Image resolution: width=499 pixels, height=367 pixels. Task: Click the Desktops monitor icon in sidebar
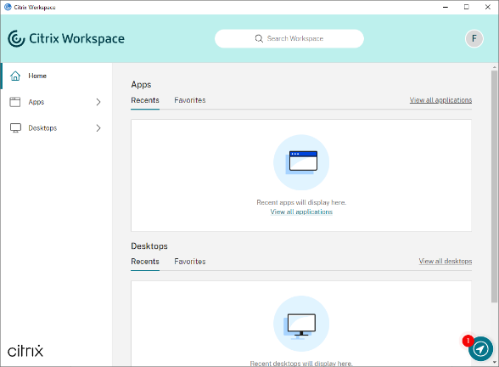coord(15,128)
